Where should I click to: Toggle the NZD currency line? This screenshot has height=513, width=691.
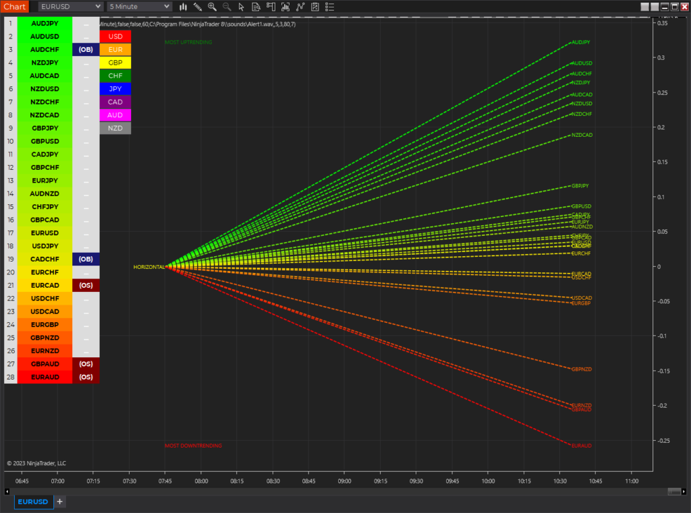click(115, 127)
